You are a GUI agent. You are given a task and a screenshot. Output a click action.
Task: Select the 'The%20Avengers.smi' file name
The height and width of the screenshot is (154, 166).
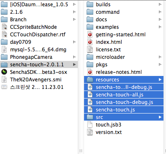tap(36, 80)
